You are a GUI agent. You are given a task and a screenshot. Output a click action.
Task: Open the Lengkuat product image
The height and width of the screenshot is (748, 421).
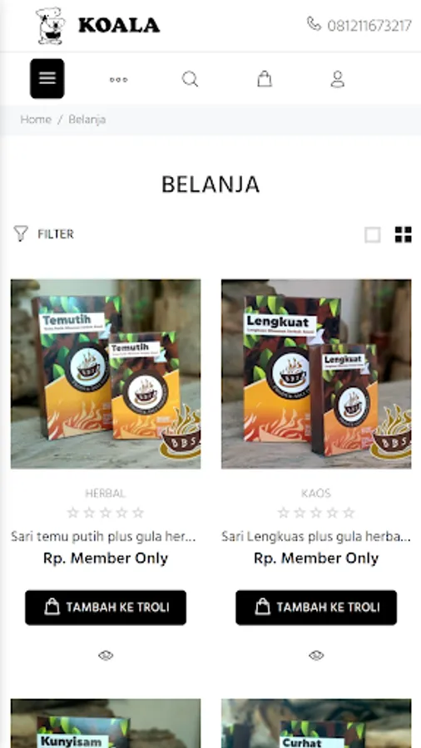click(316, 374)
